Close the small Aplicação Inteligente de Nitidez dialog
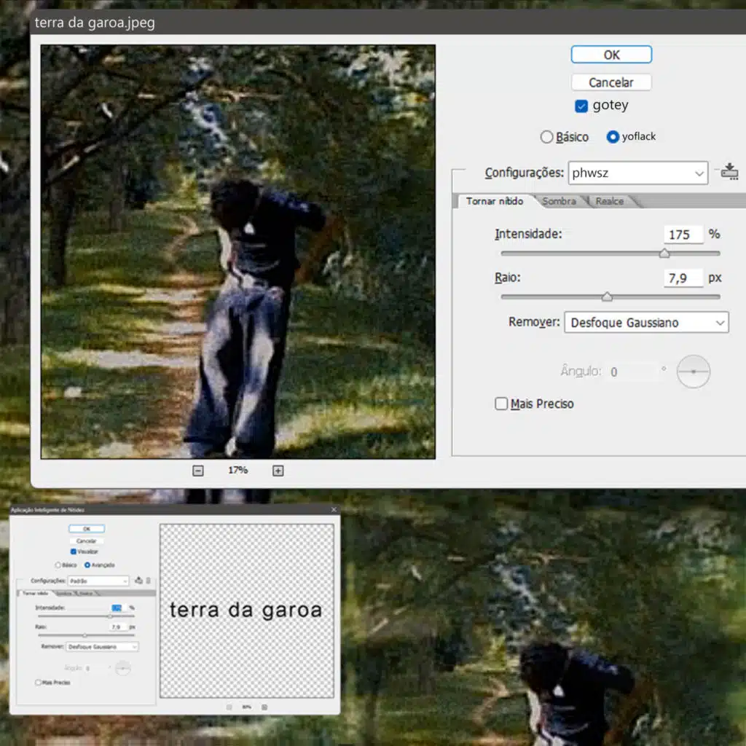Viewport: 746px width, 746px height. [334, 510]
